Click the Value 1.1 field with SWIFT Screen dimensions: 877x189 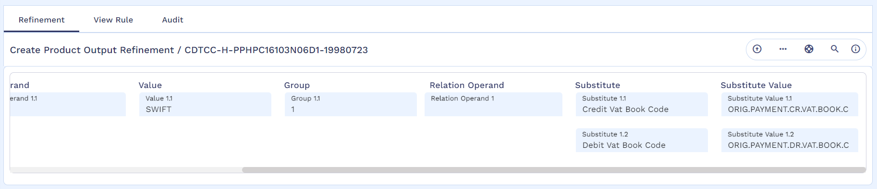tap(205, 104)
